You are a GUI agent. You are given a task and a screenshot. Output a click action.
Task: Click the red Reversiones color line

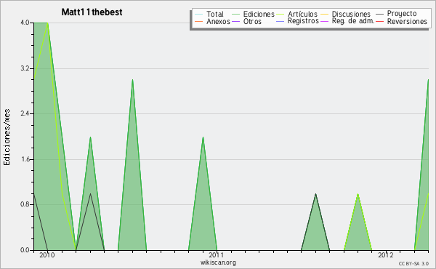[x=380, y=21]
